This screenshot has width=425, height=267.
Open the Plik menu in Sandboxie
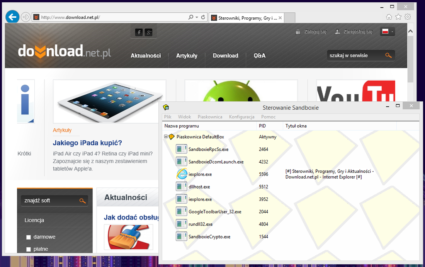pyautogui.click(x=168, y=117)
